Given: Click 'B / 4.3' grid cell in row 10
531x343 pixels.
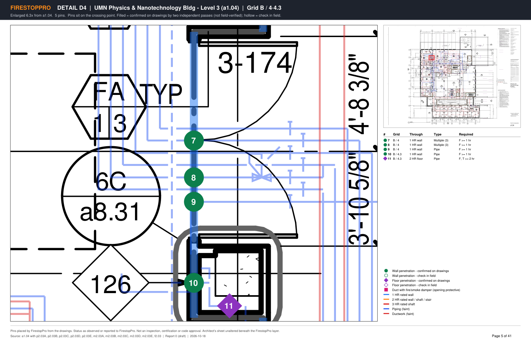Looking at the screenshot, I should click(x=397, y=154).
